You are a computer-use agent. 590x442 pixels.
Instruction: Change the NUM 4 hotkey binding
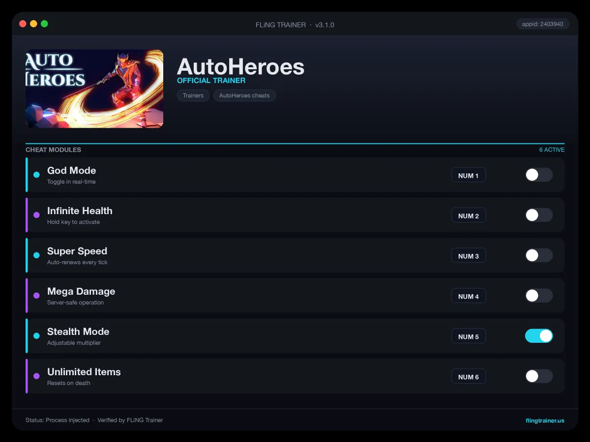469,296
